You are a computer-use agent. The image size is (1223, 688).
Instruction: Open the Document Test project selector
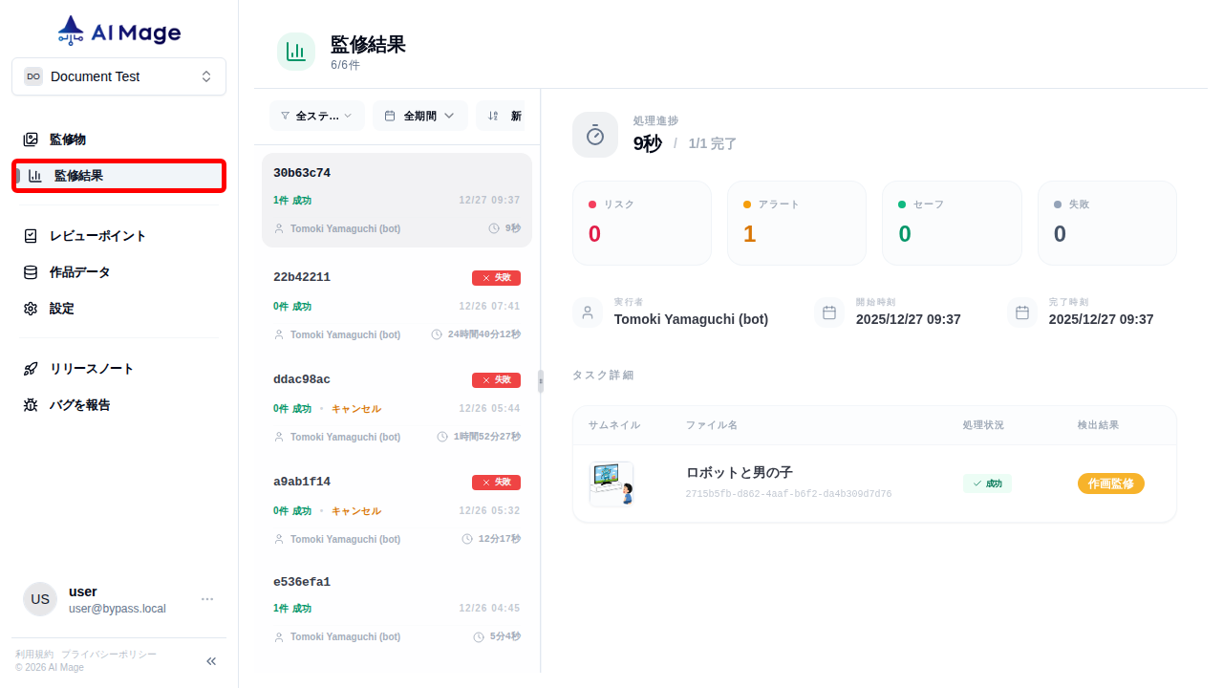tap(118, 75)
